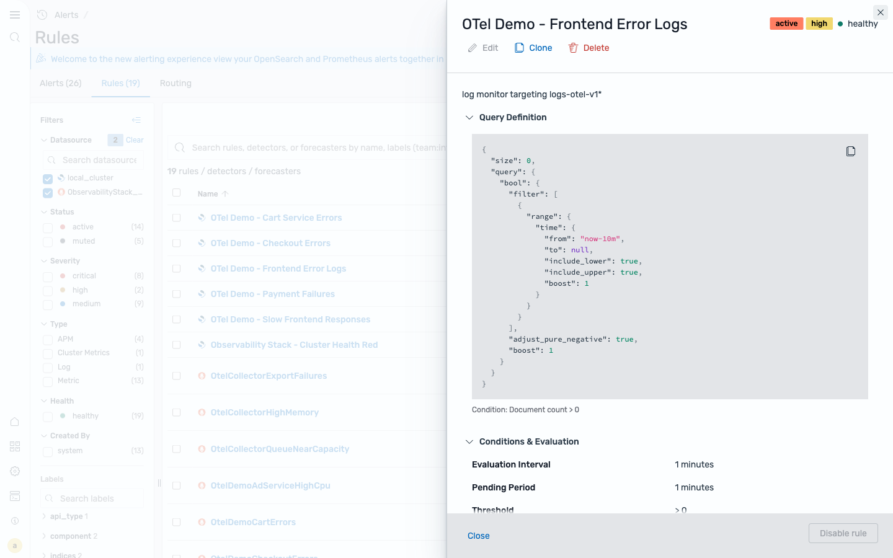Viewport: 893px width, 558px height.
Task: Click the icon beside Observability Stack - Cluster Health Red
Action: 202,345
